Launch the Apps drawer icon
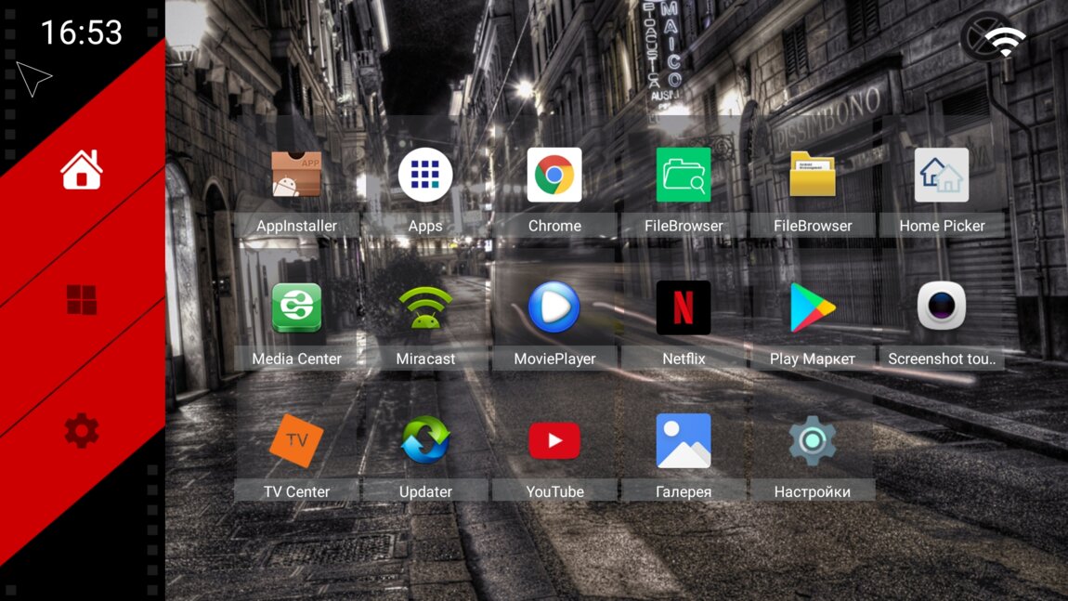This screenshot has height=601, width=1068. tap(425, 176)
